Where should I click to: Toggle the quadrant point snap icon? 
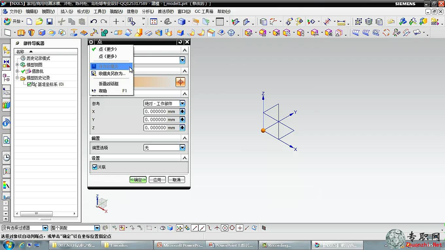point(232,228)
